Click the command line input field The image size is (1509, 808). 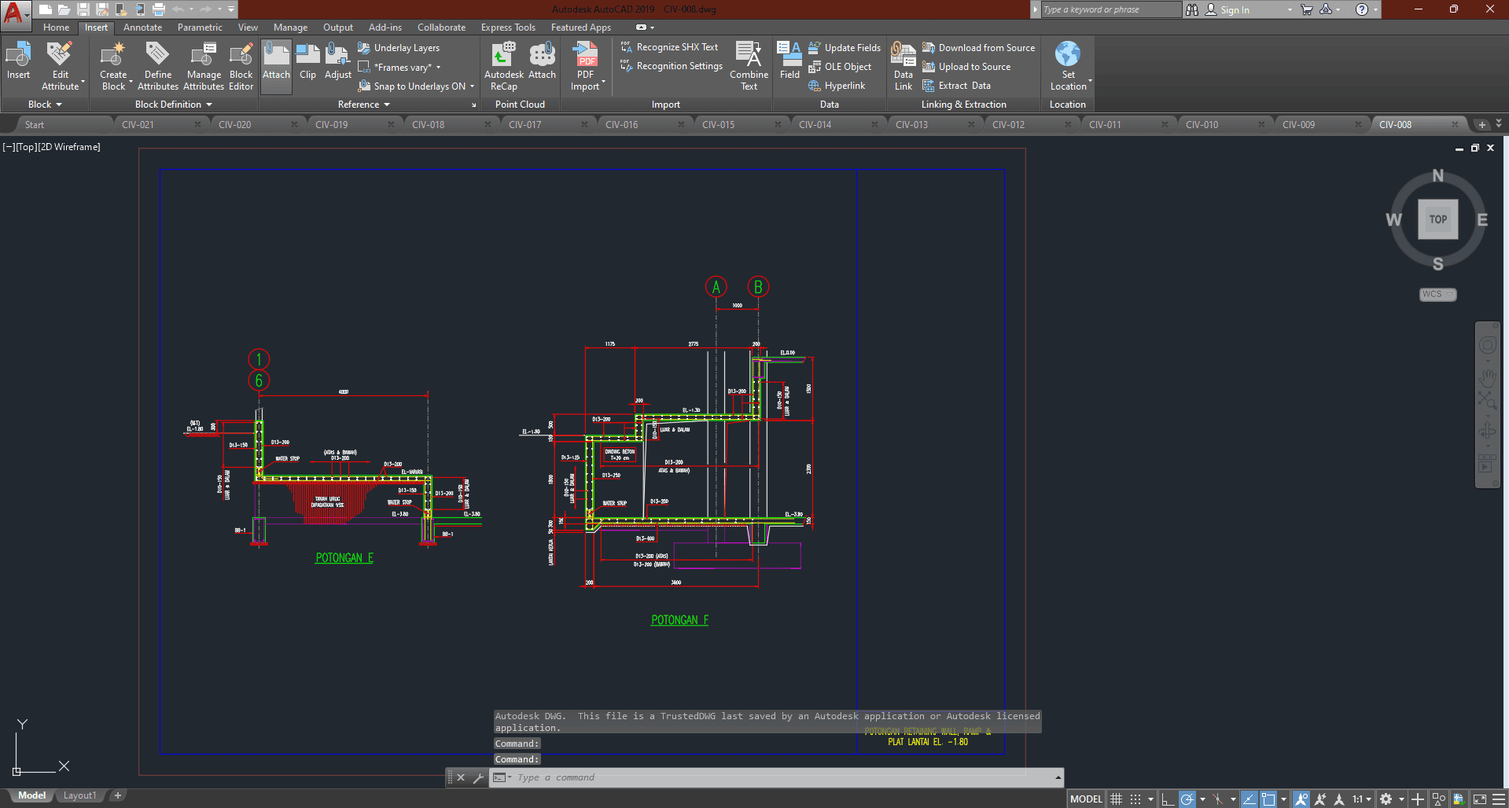pyautogui.click(x=778, y=777)
